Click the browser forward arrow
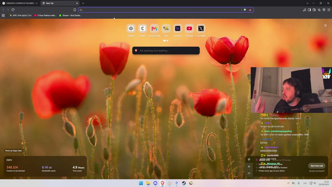The image size is (332, 187). (8, 10)
